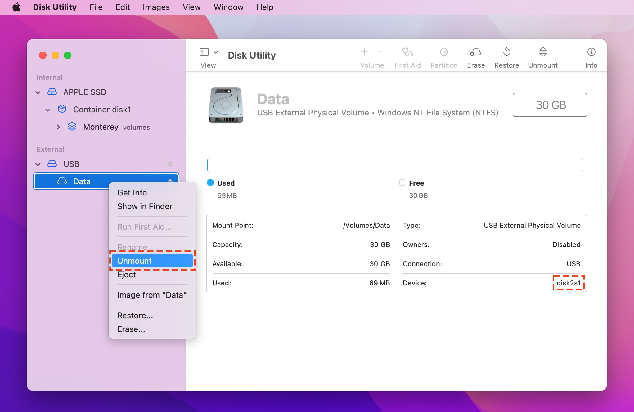Image resolution: width=634 pixels, height=412 pixels.
Task: Collapse the APPLE SSD tree item
Action: pyautogui.click(x=38, y=92)
